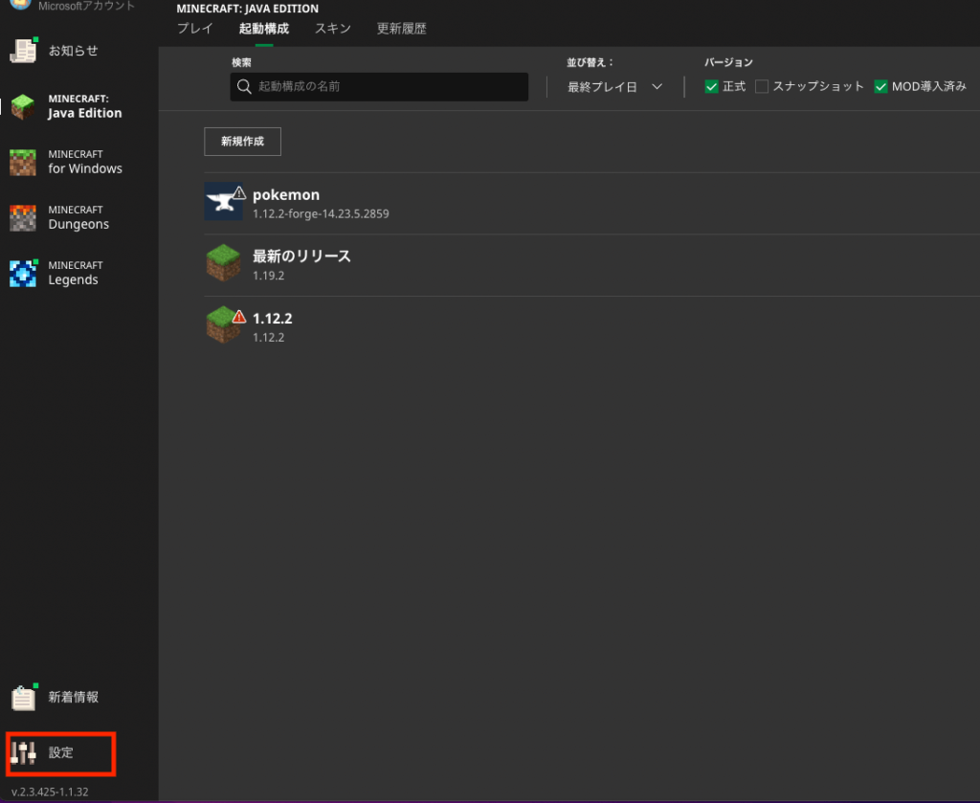Open the 最終プレイ日 sort dropdown
980x803 pixels.
(615, 87)
